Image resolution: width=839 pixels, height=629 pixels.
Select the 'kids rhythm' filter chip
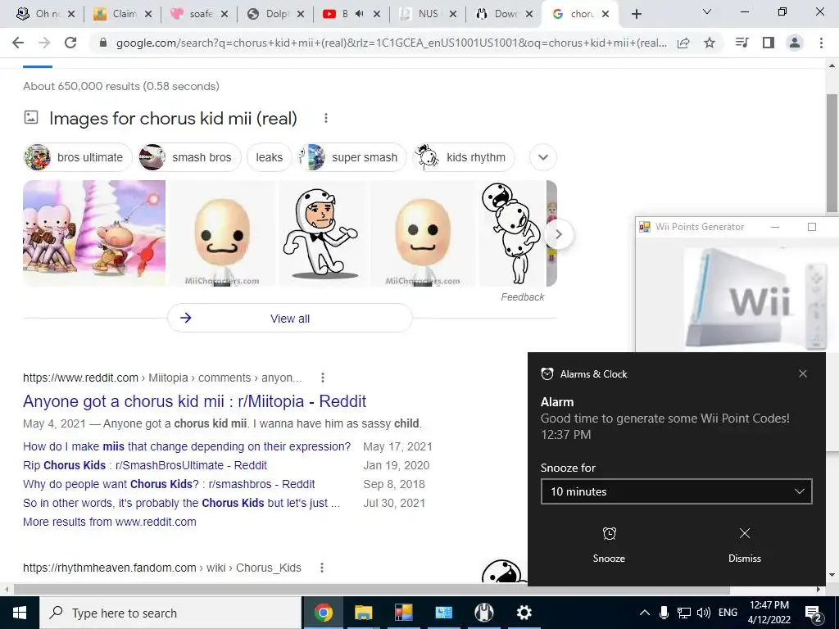click(464, 157)
